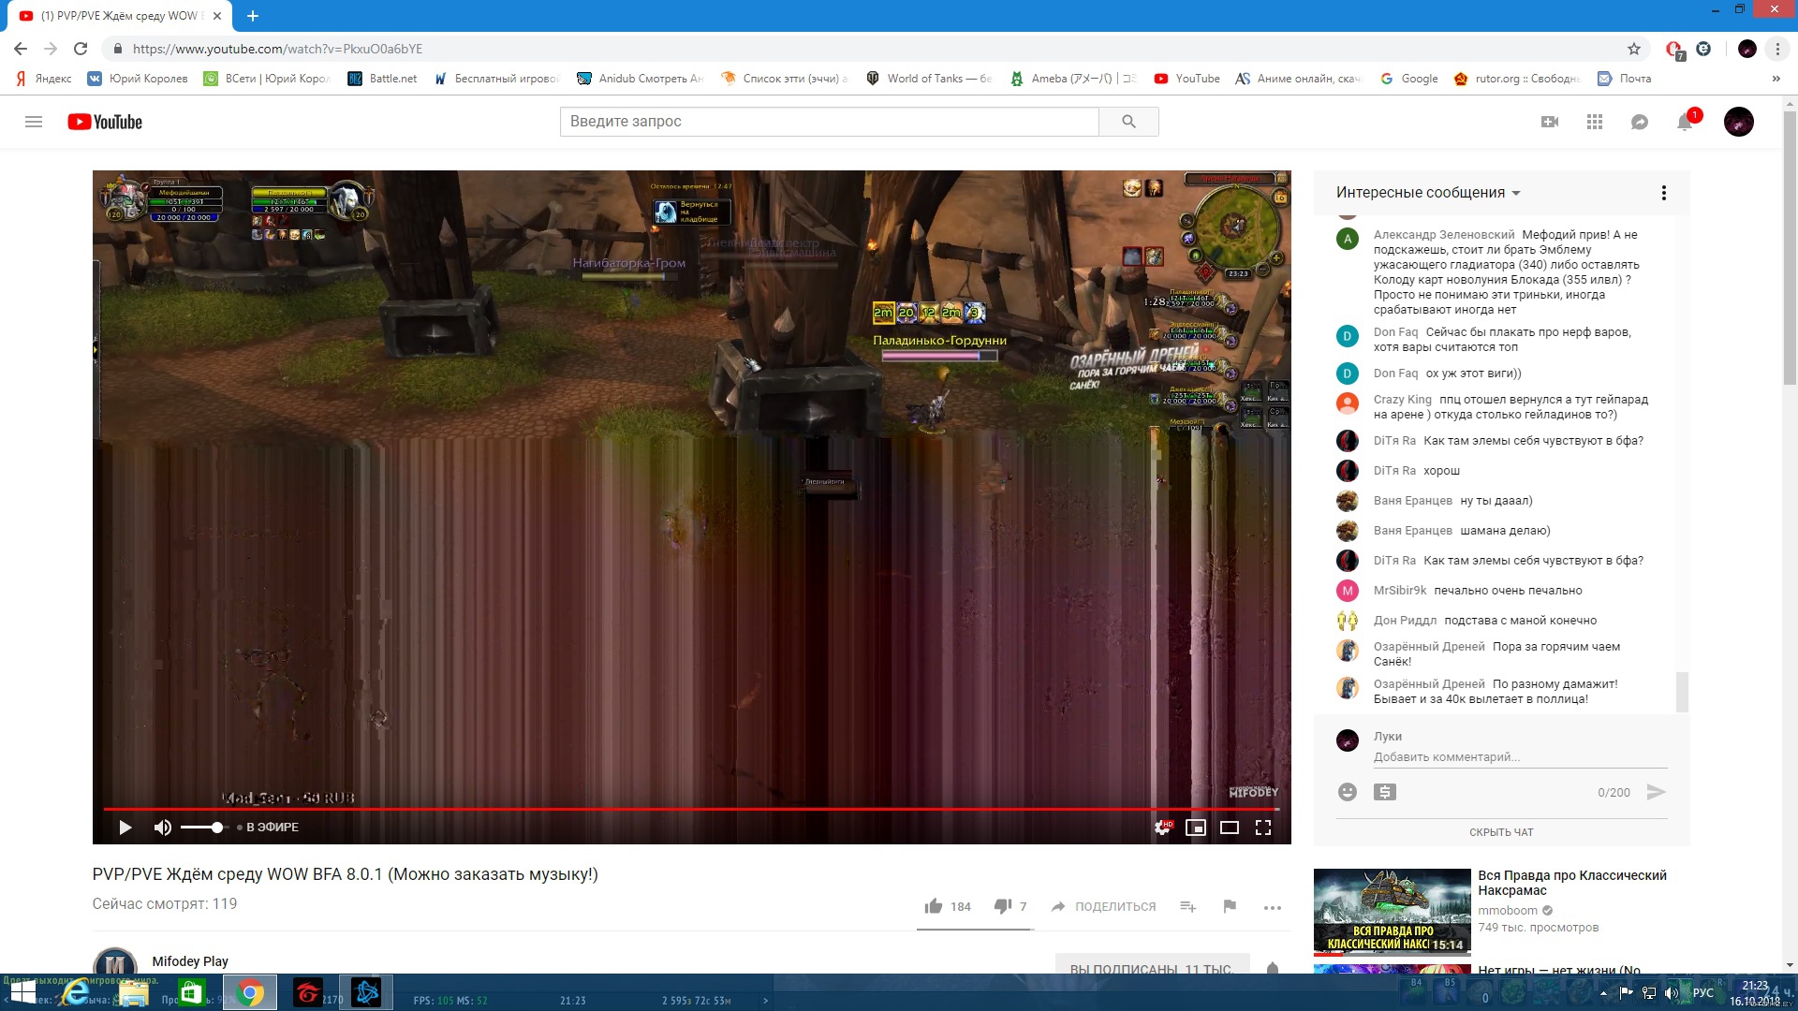This screenshot has width=1798, height=1011.
Task: Open the account avatar menu
Action: point(1739,122)
